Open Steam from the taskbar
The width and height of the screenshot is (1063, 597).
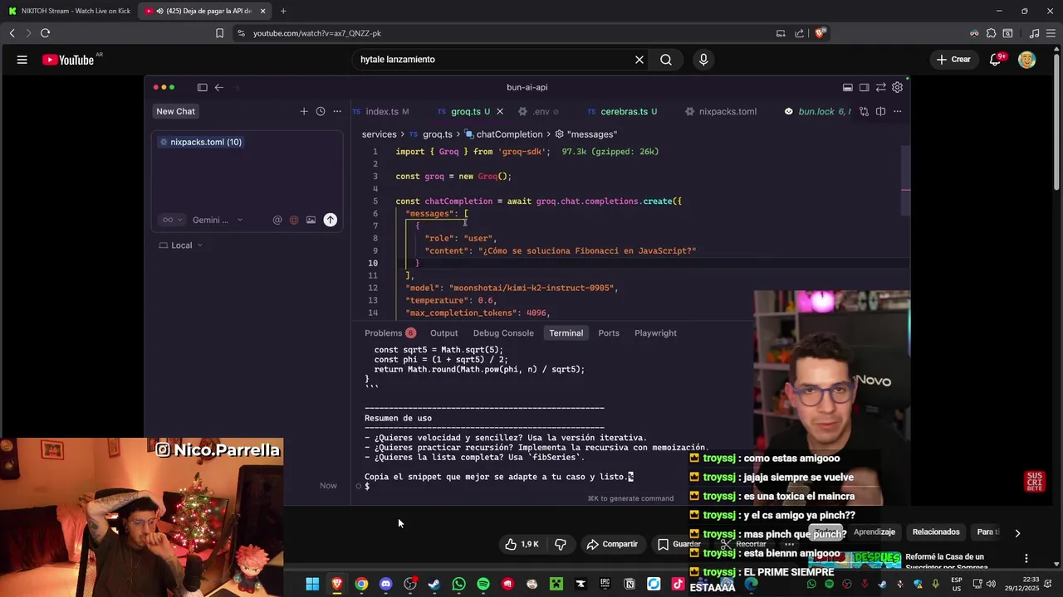(434, 584)
